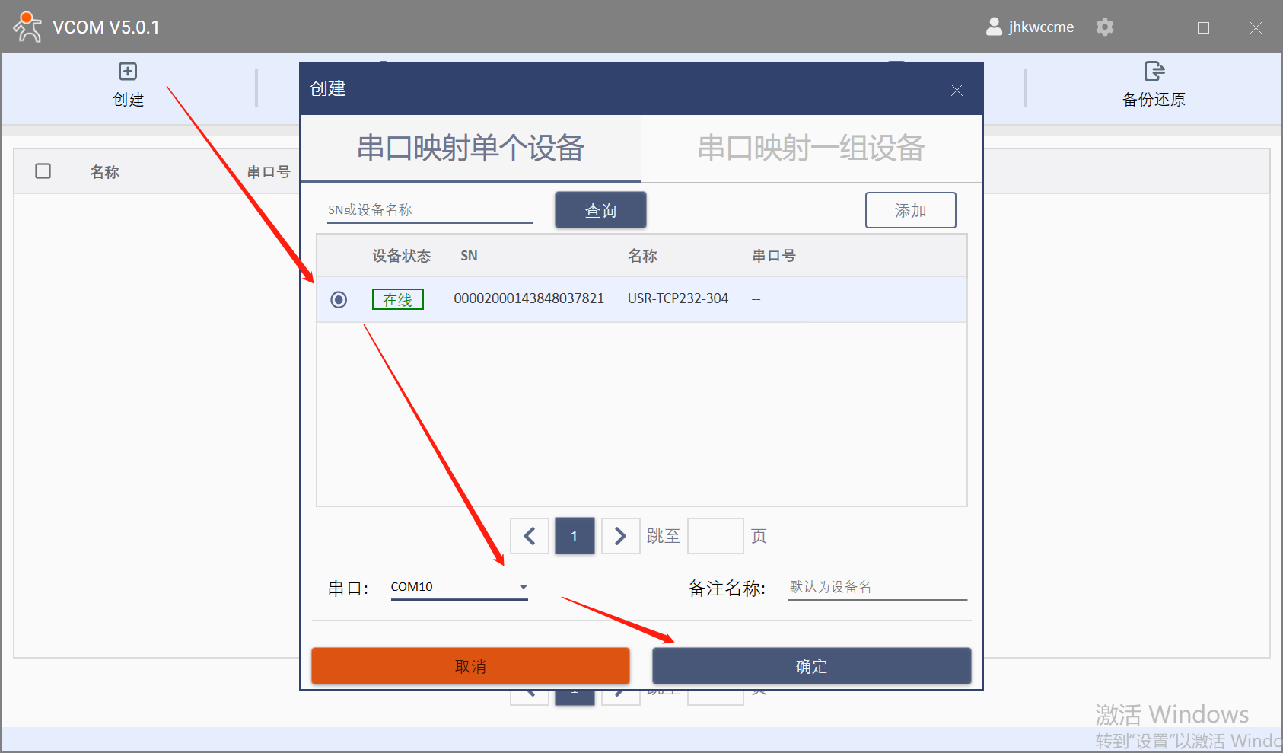The width and height of the screenshot is (1283, 753).
Task: Click the VCOM app logo icon
Action: (27, 27)
